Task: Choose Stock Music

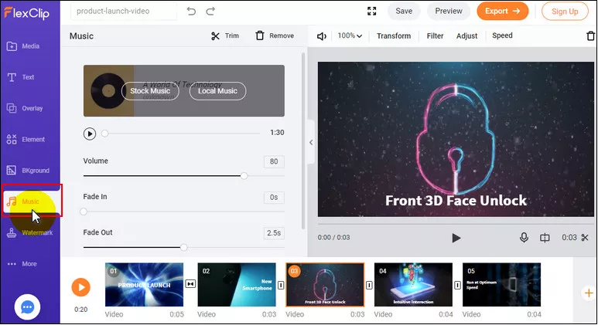Action: [x=150, y=91]
